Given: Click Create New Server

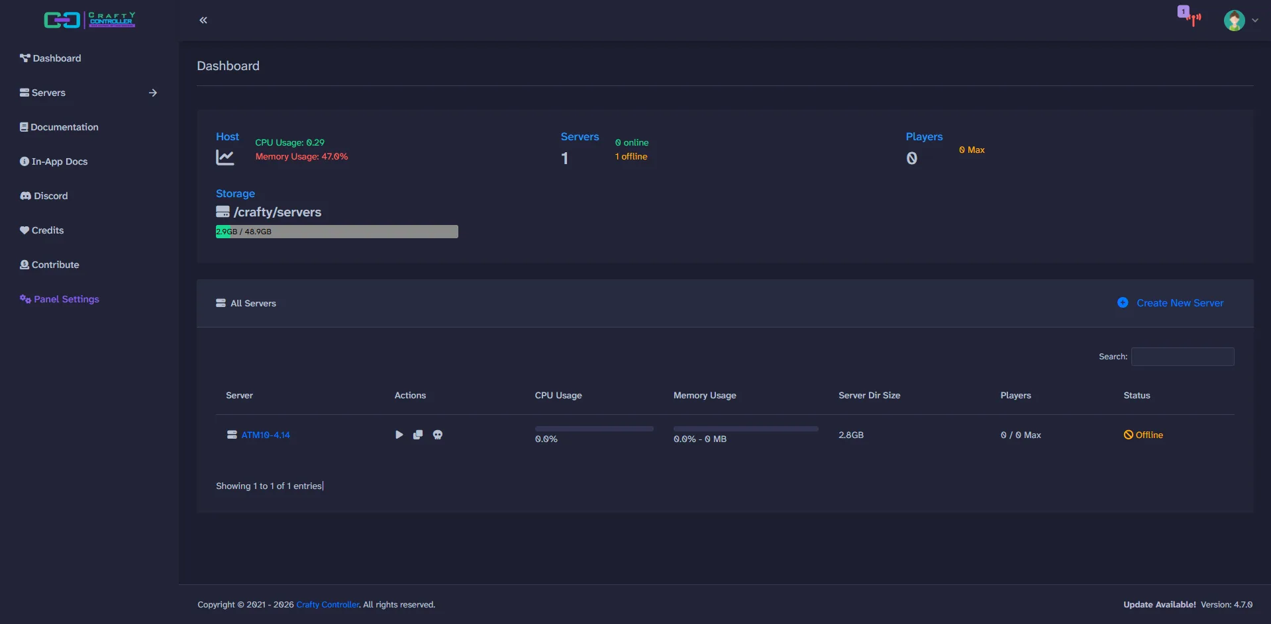Looking at the screenshot, I should [x=1180, y=303].
